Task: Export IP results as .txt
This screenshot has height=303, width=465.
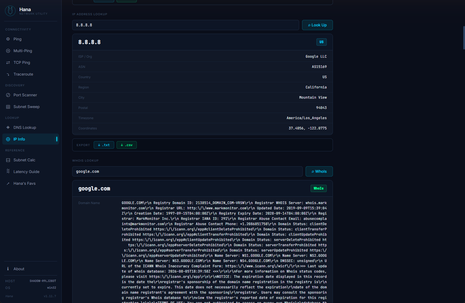Action: [104, 145]
